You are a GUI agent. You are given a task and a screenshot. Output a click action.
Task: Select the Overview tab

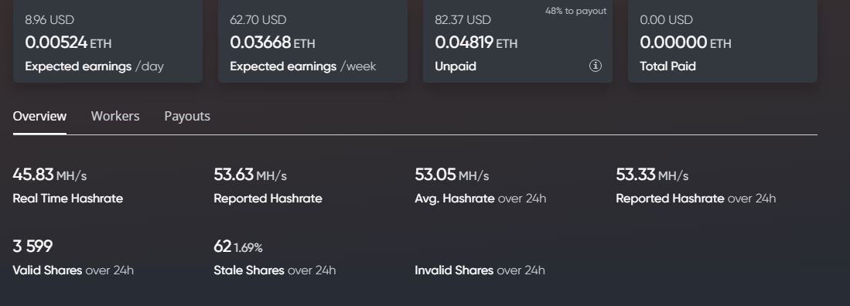point(39,117)
